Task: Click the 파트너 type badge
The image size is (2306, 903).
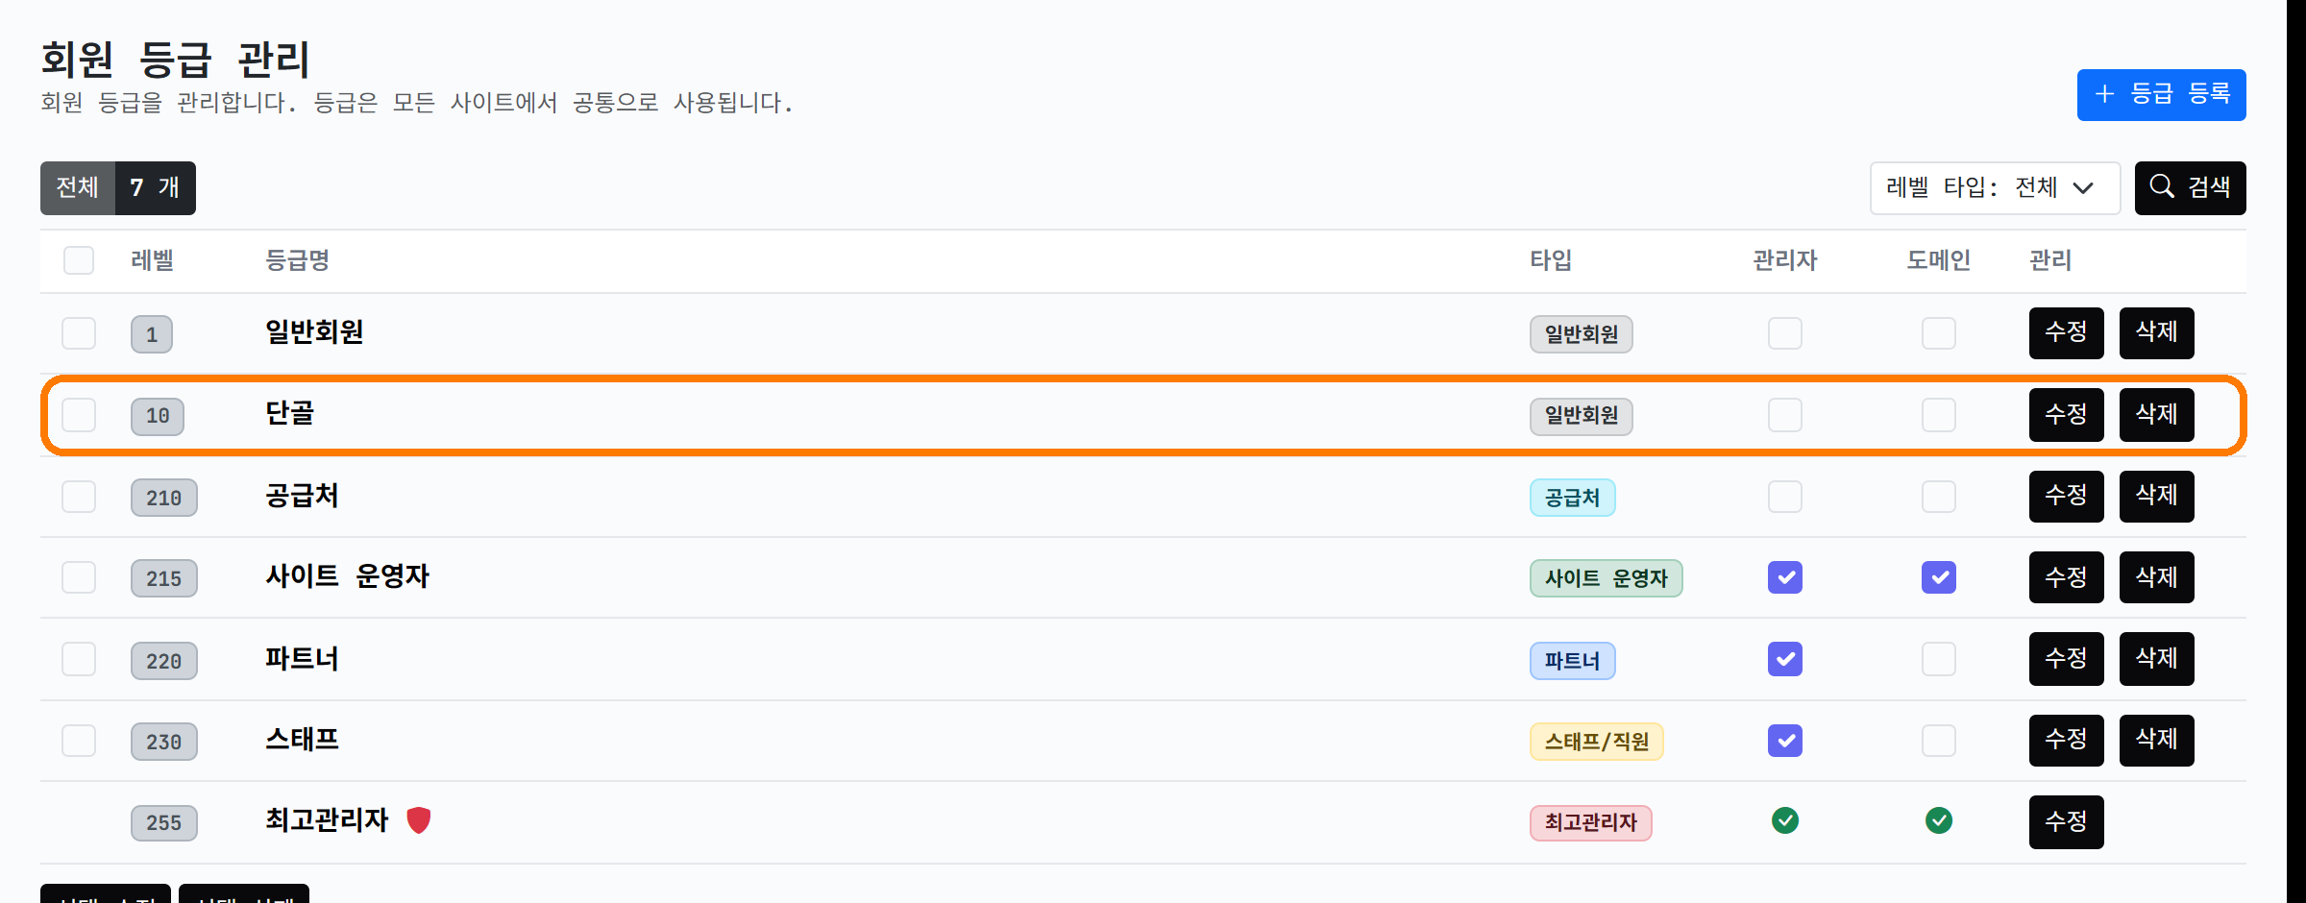Action: coord(1572,661)
